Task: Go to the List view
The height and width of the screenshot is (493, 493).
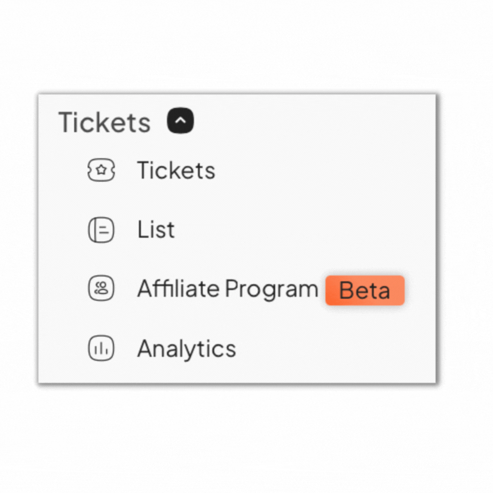Action: 155,230
